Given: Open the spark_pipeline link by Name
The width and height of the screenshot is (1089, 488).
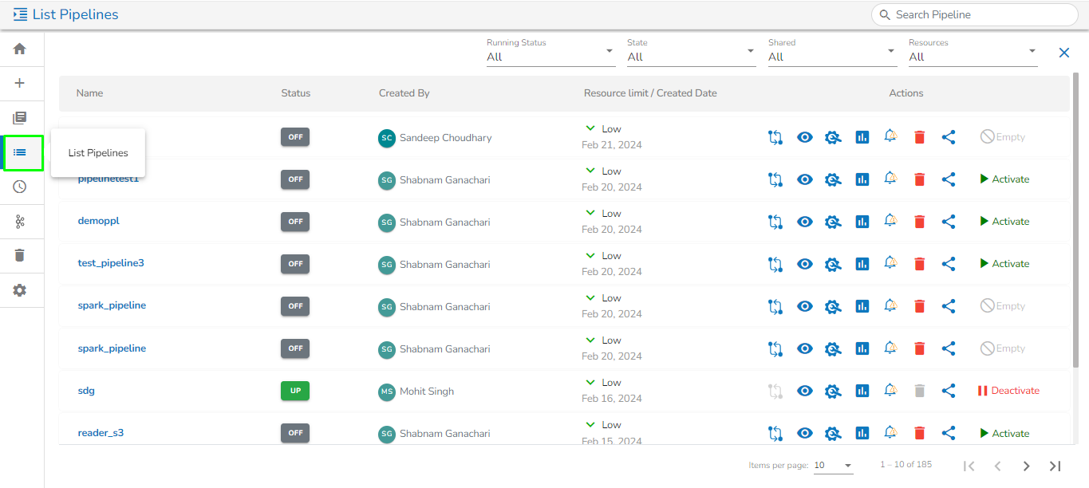Looking at the screenshot, I should [112, 305].
